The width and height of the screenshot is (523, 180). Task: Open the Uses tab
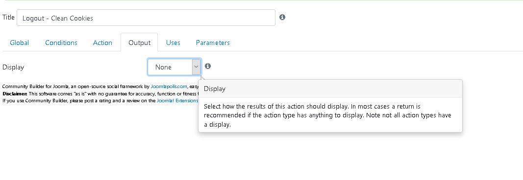(x=173, y=43)
